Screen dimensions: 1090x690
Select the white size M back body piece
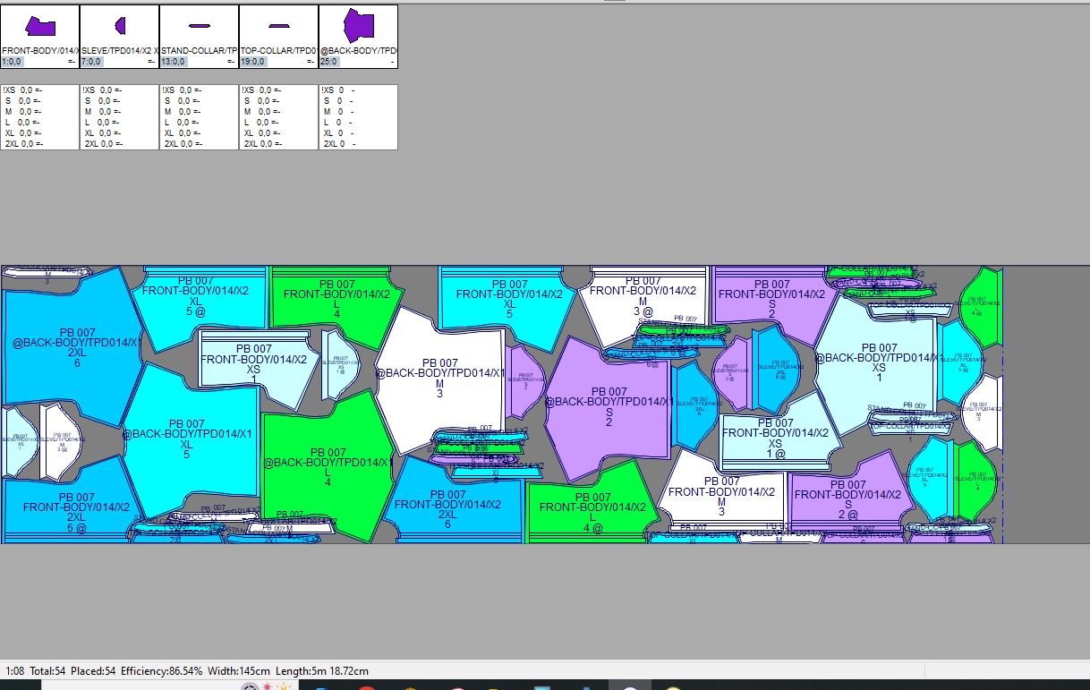tap(440, 376)
